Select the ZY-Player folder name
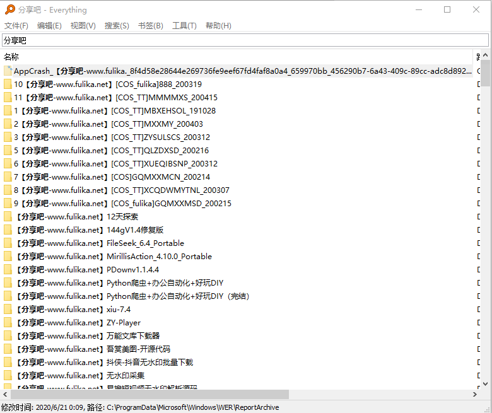The height and width of the screenshot is (413, 492). (x=78, y=323)
